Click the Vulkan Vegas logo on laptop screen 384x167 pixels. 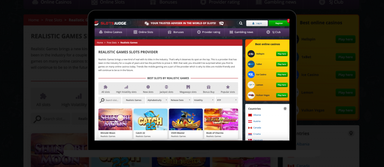point(251,95)
